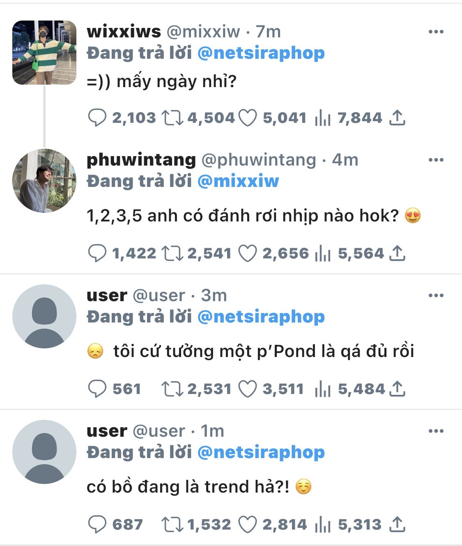This screenshot has width=462, height=546.
Task: Share the wixxiws tweet via upload icon
Action: coord(397,118)
